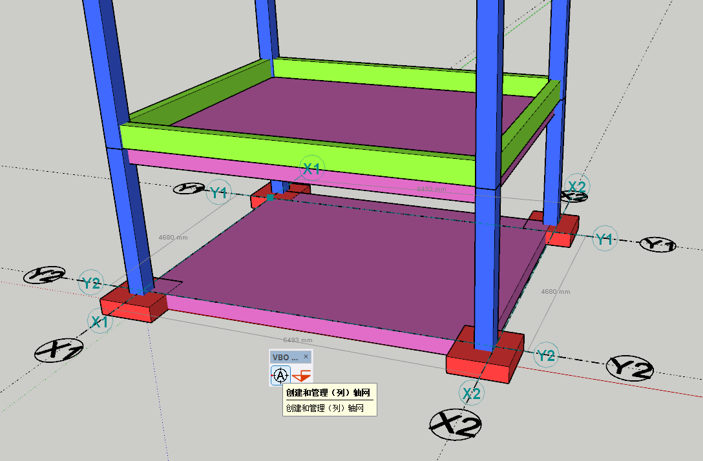Close the VBO floating toolbar
Viewport: 703px width, 461px height.
(306, 356)
